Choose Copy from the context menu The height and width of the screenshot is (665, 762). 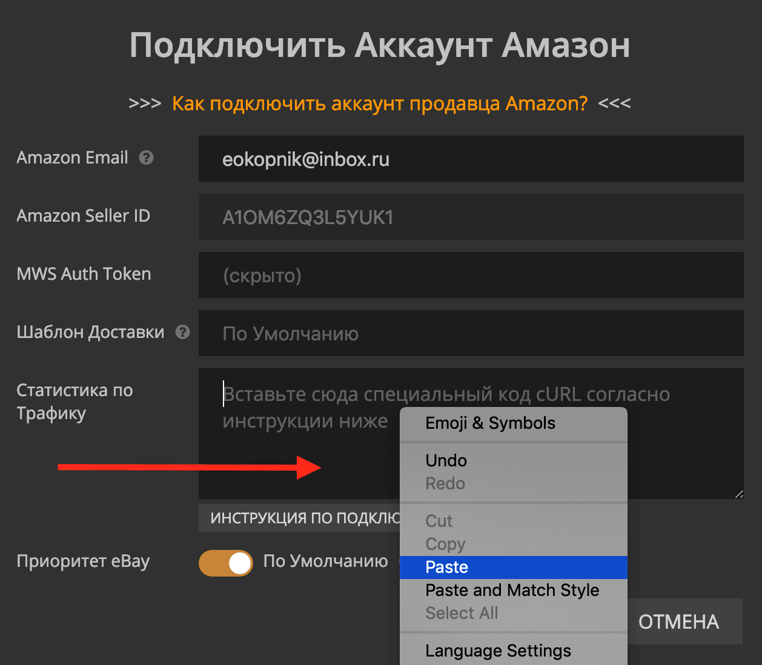click(514, 544)
